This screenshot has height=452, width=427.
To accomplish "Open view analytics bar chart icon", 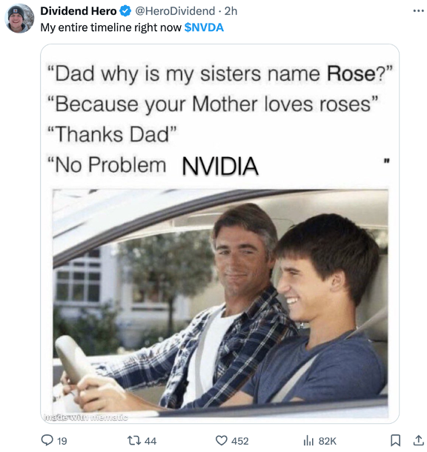I will click(308, 440).
